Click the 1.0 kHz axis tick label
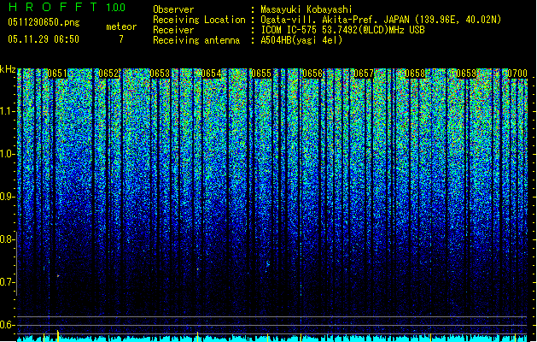Image resolution: width=537 pixels, height=342 pixels. click(x=8, y=154)
